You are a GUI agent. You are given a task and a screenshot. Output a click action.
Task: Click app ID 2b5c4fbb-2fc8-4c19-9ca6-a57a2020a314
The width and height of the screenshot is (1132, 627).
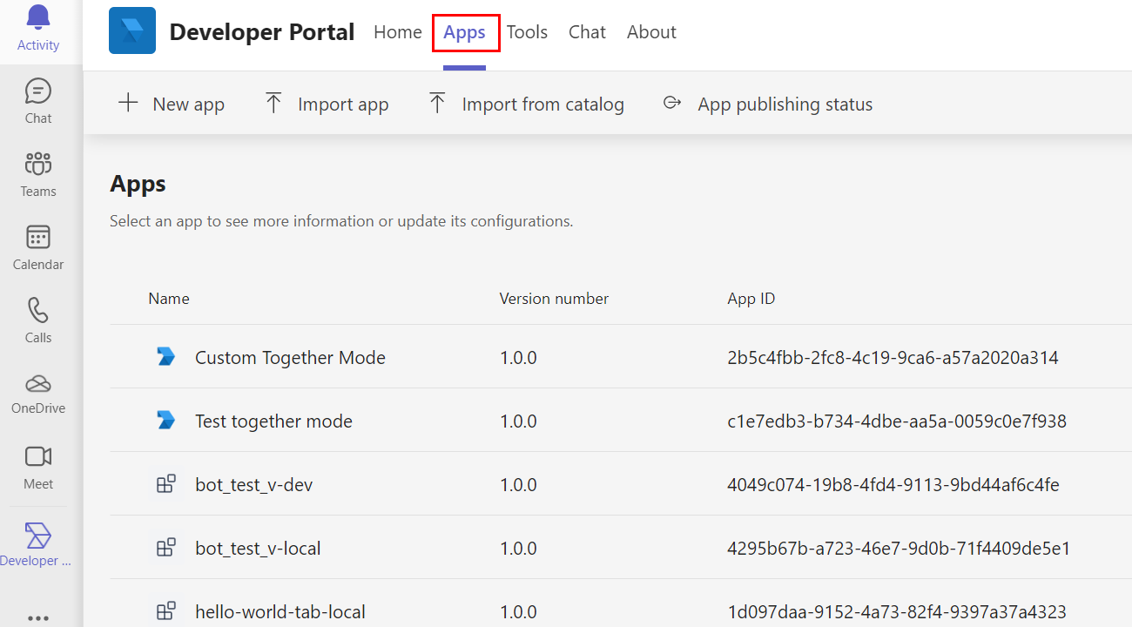[893, 357]
